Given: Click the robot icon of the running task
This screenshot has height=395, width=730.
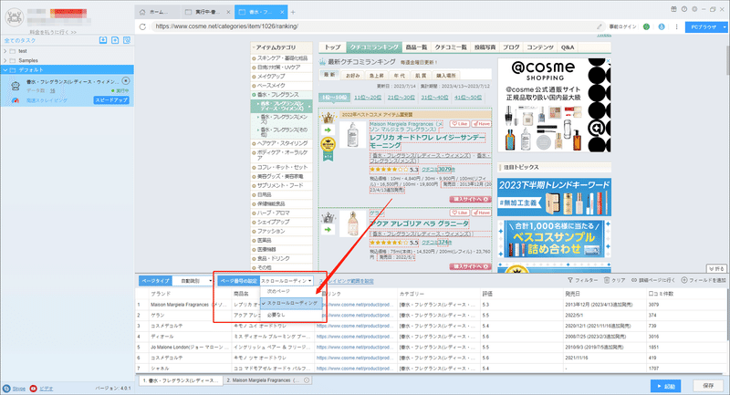Looking at the screenshot, I should coord(16,86).
